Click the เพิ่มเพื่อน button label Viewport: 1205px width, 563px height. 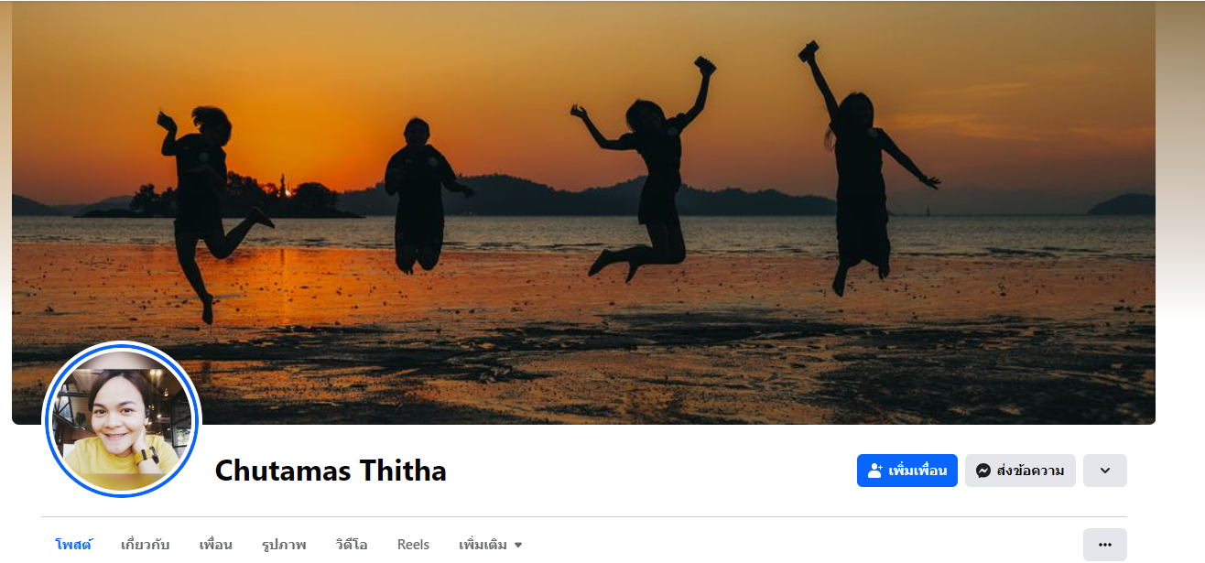(x=917, y=471)
